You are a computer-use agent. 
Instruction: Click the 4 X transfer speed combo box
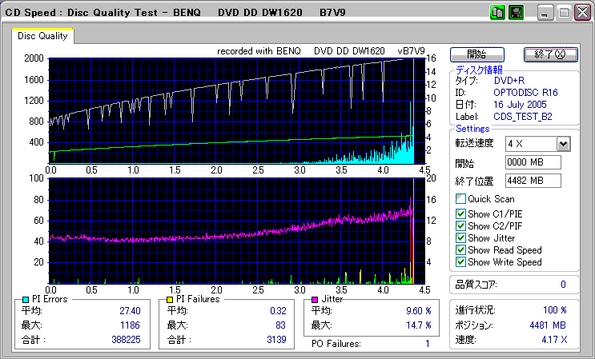coord(530,143)
